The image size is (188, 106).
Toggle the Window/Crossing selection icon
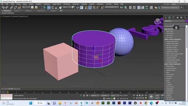click(44, 8)
